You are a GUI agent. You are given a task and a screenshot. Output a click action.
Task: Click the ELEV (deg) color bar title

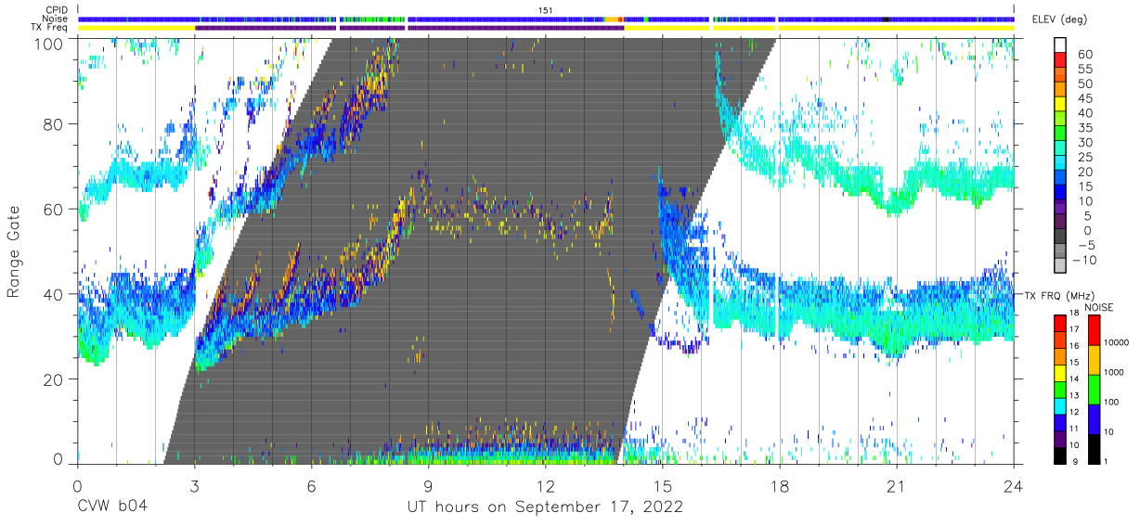click(1060, 19)
